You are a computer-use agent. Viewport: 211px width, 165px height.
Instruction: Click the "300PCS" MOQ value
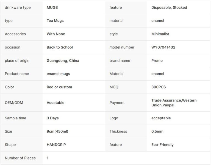159,87
